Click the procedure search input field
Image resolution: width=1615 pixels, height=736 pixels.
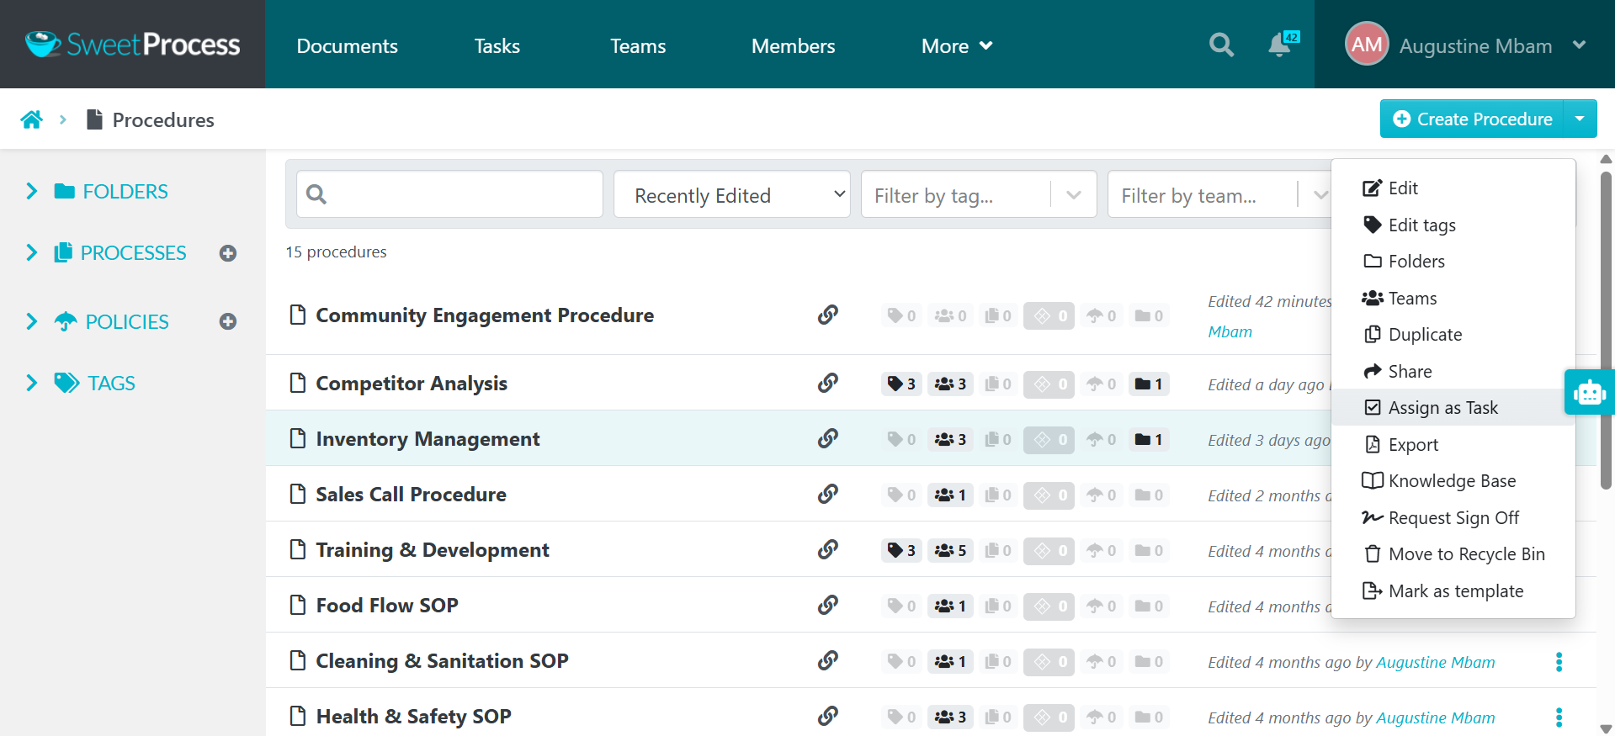tap(449, 194)
